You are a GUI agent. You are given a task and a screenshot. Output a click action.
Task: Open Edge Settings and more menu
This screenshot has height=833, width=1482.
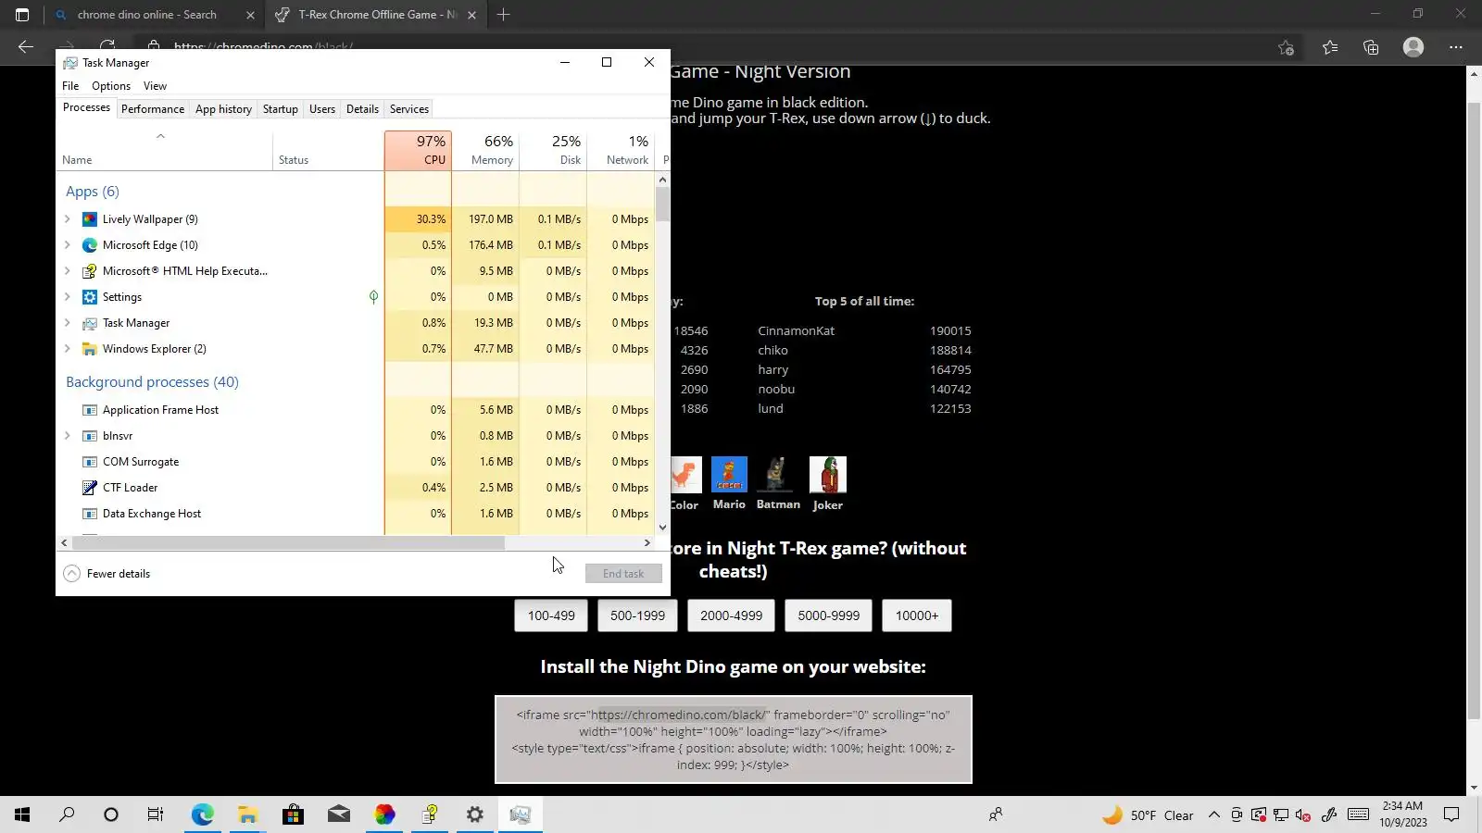point(1456,47)
